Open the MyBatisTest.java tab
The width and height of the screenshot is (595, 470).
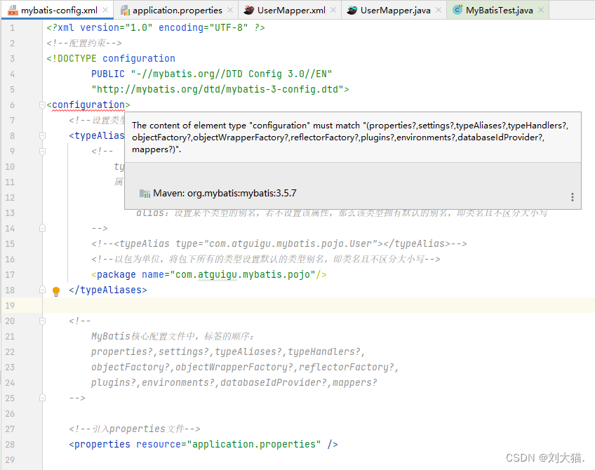coord(499,11)
